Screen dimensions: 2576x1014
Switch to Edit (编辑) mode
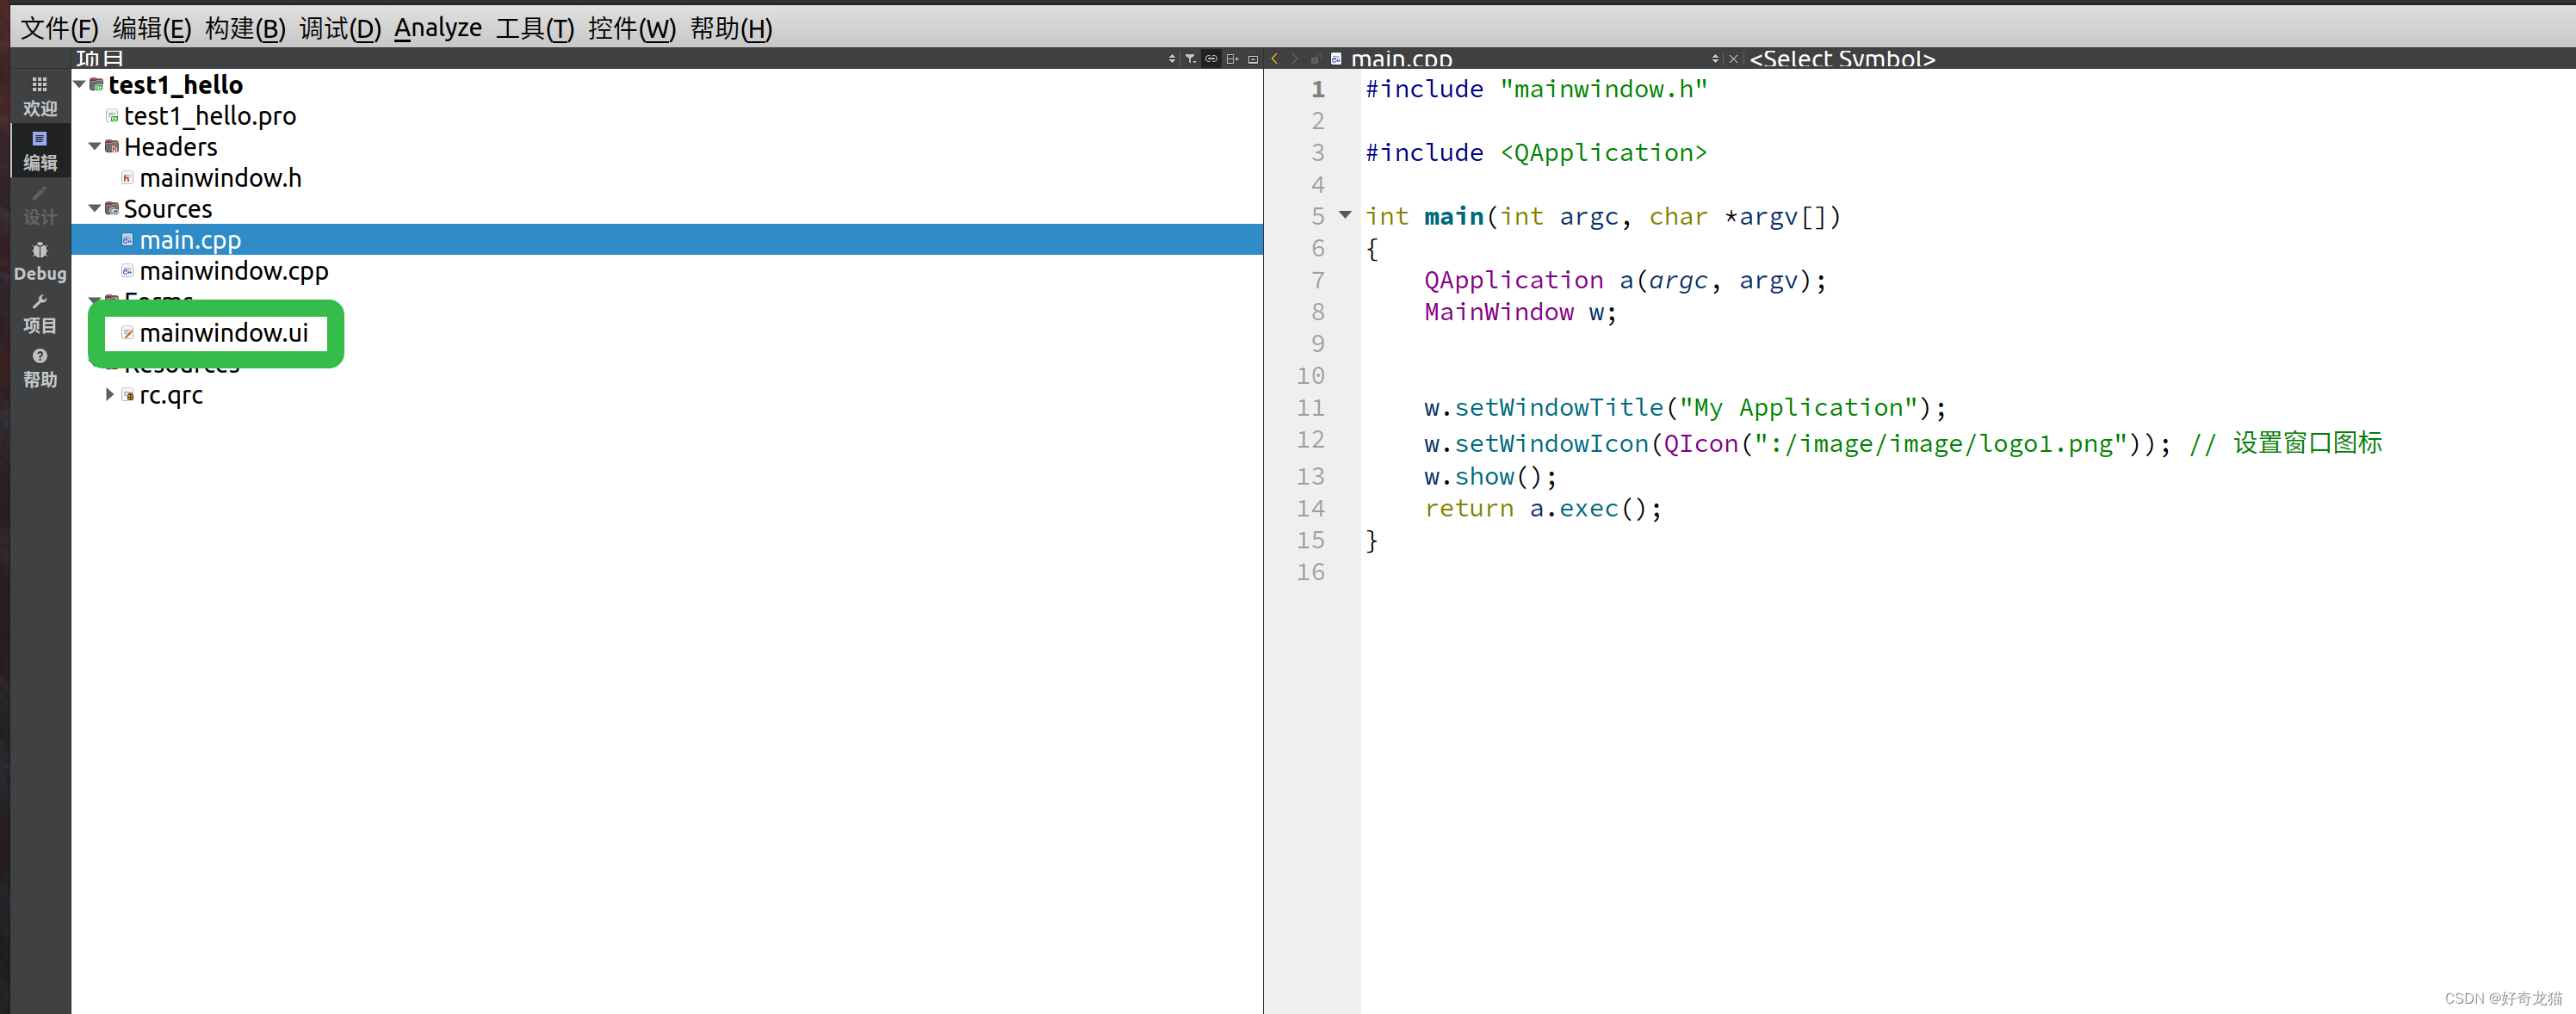point(40,150)
